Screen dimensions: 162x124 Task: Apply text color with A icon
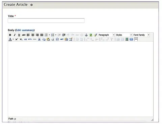[10, 39]
